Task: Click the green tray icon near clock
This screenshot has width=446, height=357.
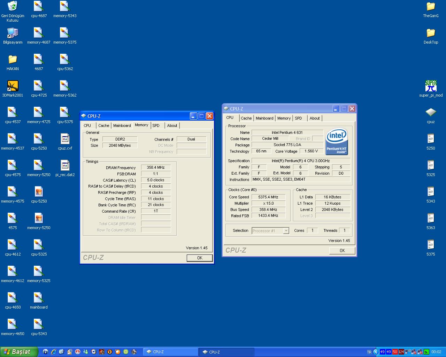Action: point(426,352)
